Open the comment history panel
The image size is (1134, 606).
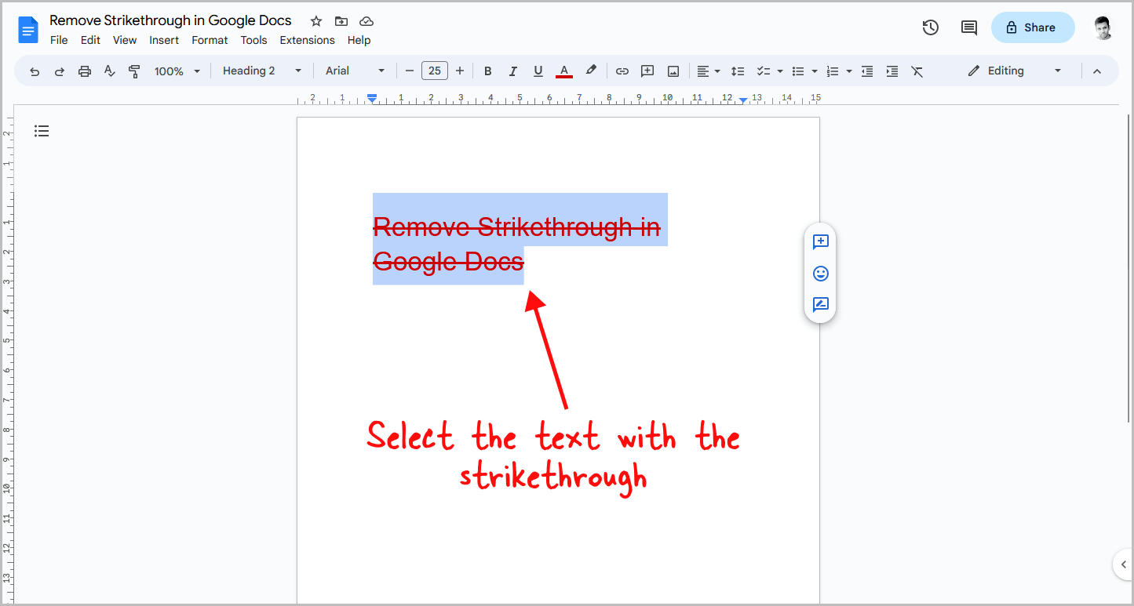click(968, 27)
